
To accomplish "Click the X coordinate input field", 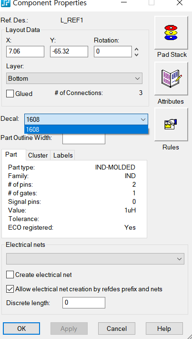I will point(25,52).
